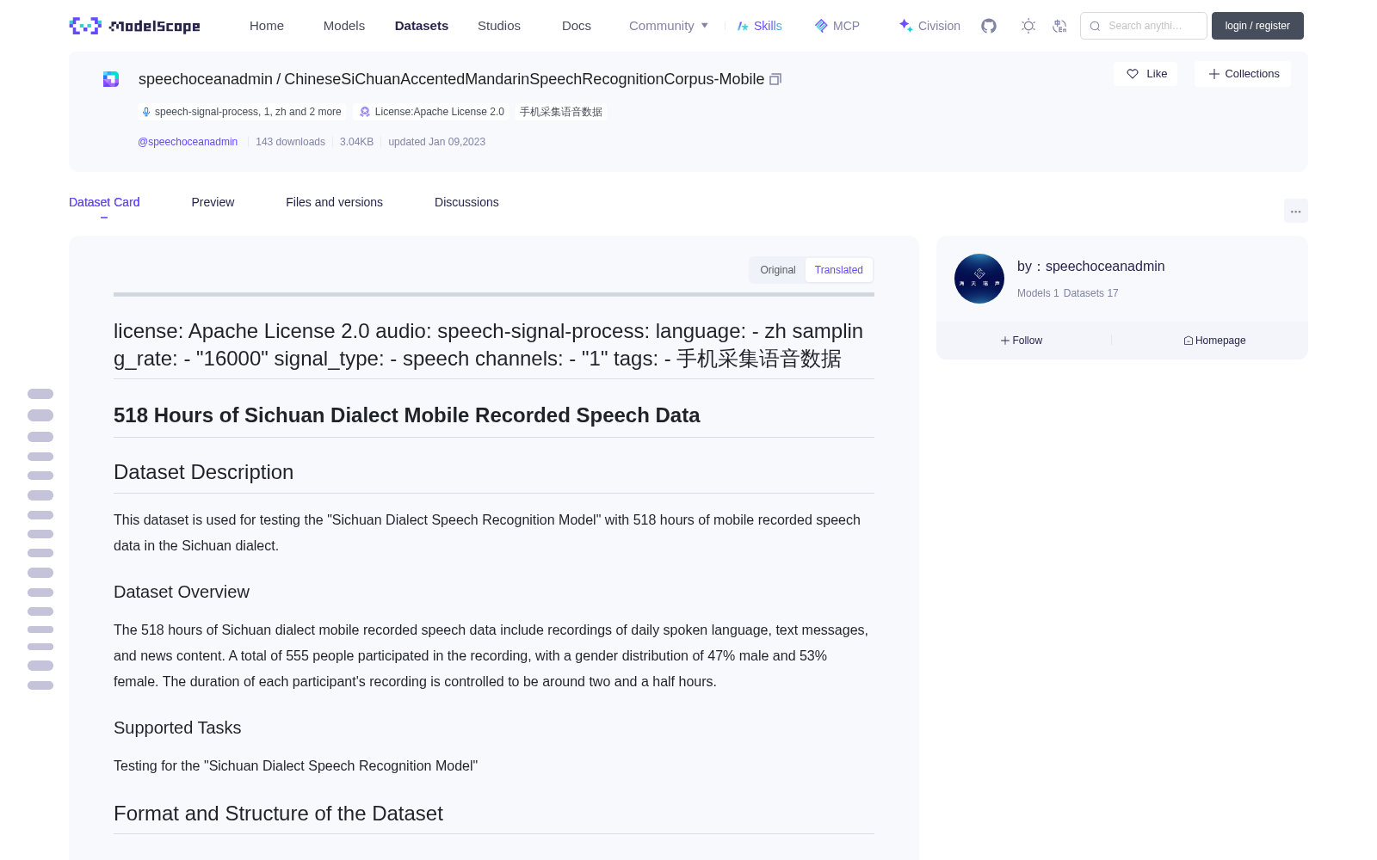Click the 手机采集语音数据 tag in header
Viewport: 1377px width, 860px height.
click(x=561, y=112)
